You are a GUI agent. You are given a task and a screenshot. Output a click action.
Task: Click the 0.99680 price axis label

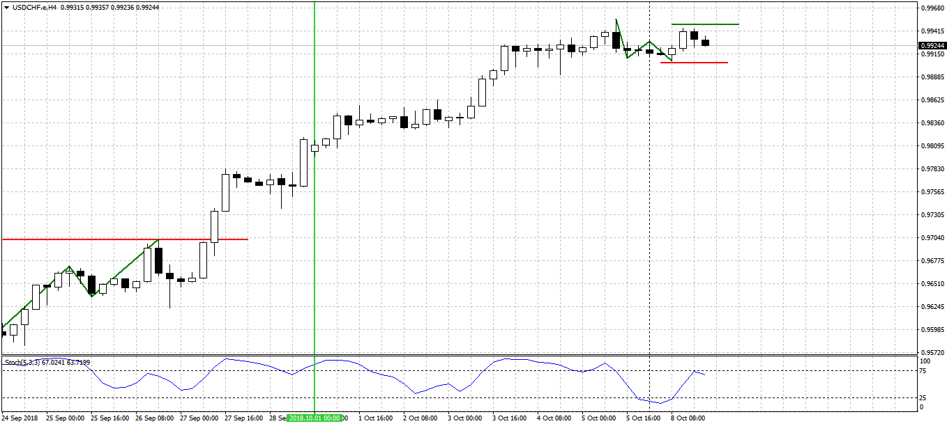tap(931, 8)
